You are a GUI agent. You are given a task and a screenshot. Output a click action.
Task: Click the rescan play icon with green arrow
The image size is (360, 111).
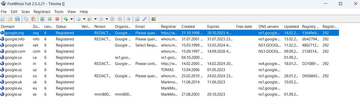pos(90,19)
